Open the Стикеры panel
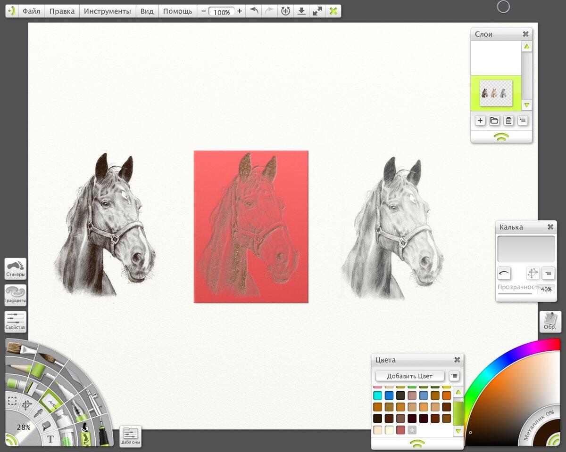Viewport: 566px width, 452px height. [16, 268]
